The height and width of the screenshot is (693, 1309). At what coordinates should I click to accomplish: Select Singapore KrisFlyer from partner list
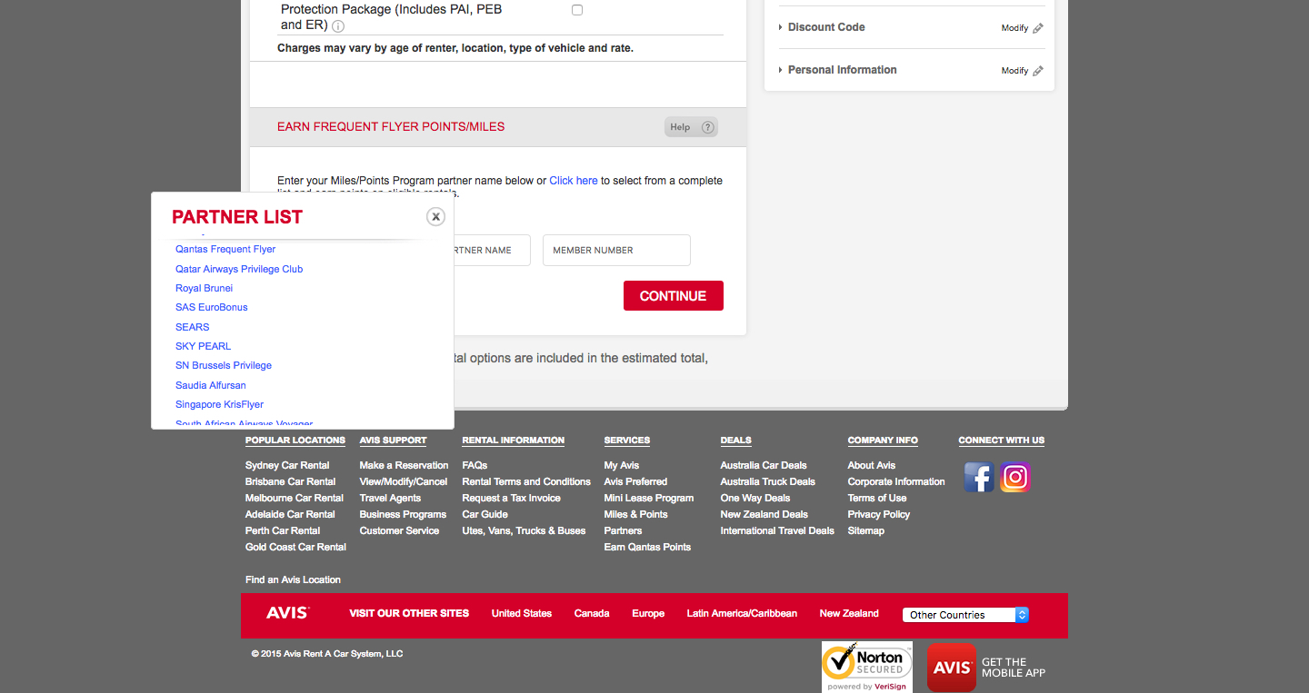click(x=220, y=404)
